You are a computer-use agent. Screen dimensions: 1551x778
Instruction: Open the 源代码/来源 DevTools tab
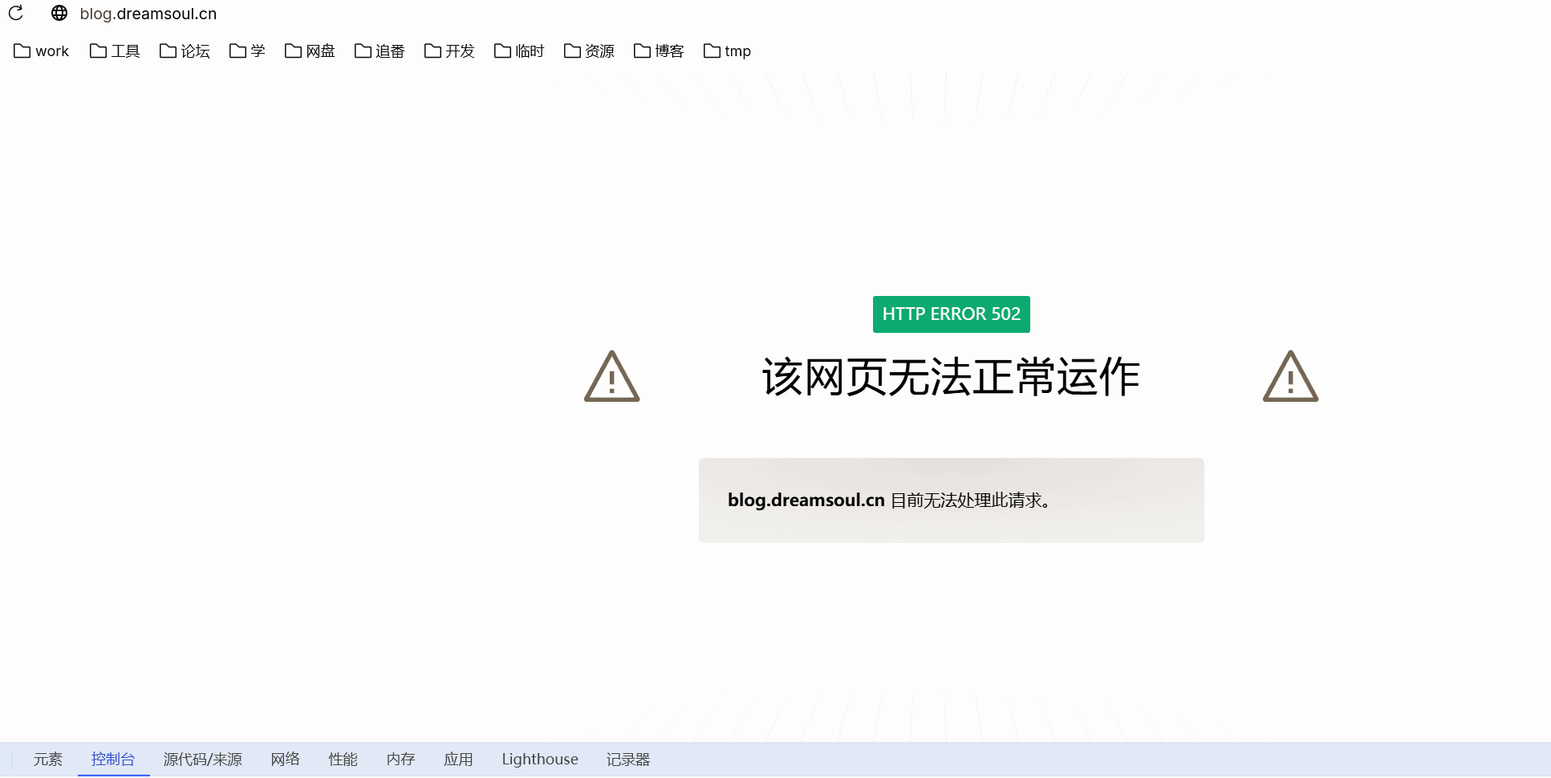203,760
